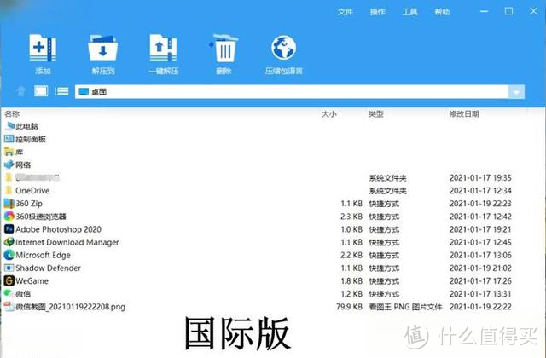This screenshot has width=546, height=358.
Task: Click the 1.8 KB size value
Action: tap(351, 280)
